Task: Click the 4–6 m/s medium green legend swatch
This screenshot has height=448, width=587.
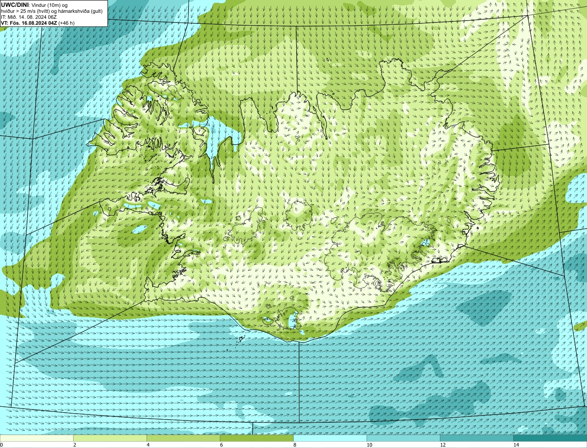Action: click(x=183, y=438)
